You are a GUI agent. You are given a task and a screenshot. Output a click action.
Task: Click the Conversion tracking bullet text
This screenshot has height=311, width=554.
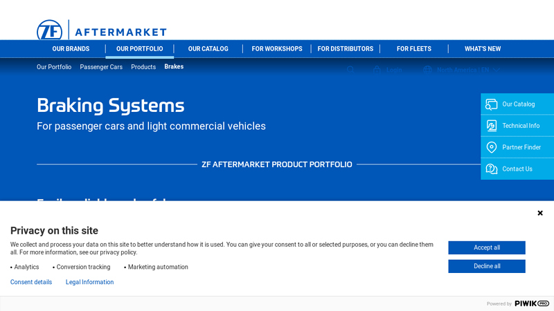click(x=83, y=267)
